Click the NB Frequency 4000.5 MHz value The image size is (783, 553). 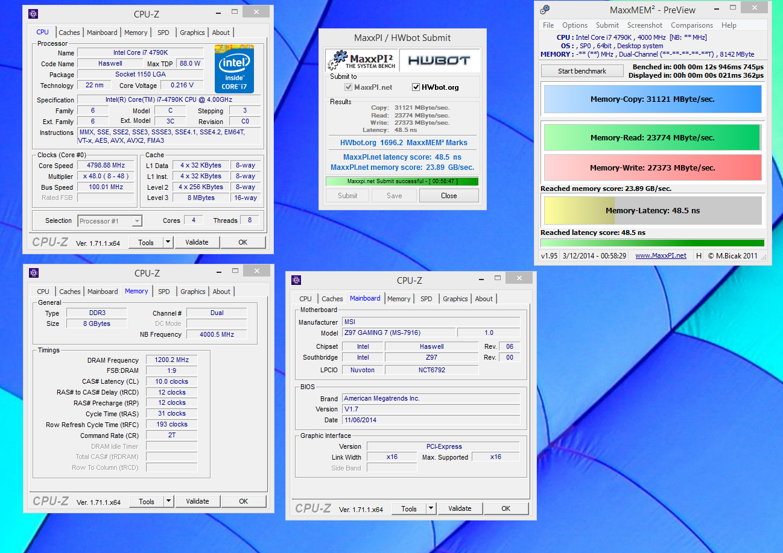pyautogui.click(x=217, y=334)
